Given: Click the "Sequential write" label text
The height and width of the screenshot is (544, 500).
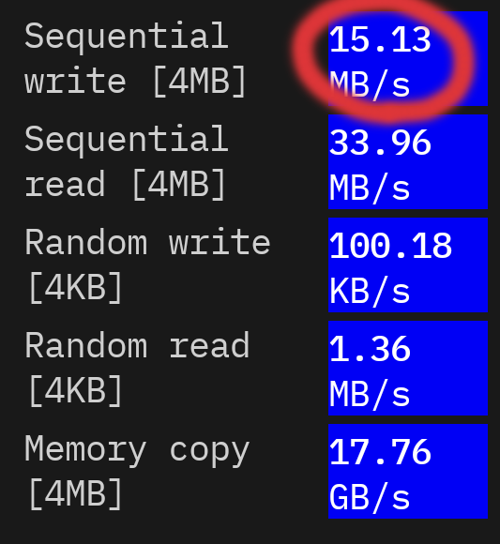Looking at the screenshot, I should click(x=127, y=59).
